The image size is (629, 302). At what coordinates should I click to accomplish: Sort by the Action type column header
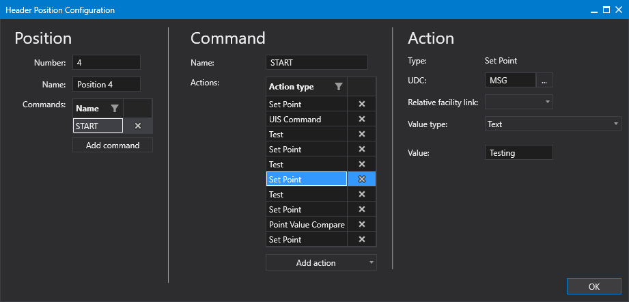[291, 87]
